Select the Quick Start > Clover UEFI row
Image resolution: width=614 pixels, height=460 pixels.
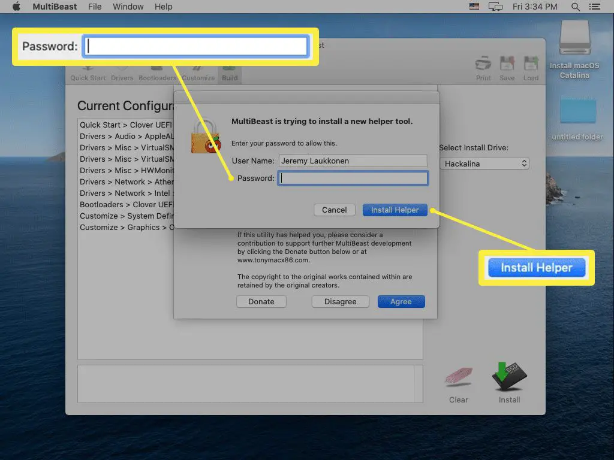pyautogui.click(x=126, y=125)
